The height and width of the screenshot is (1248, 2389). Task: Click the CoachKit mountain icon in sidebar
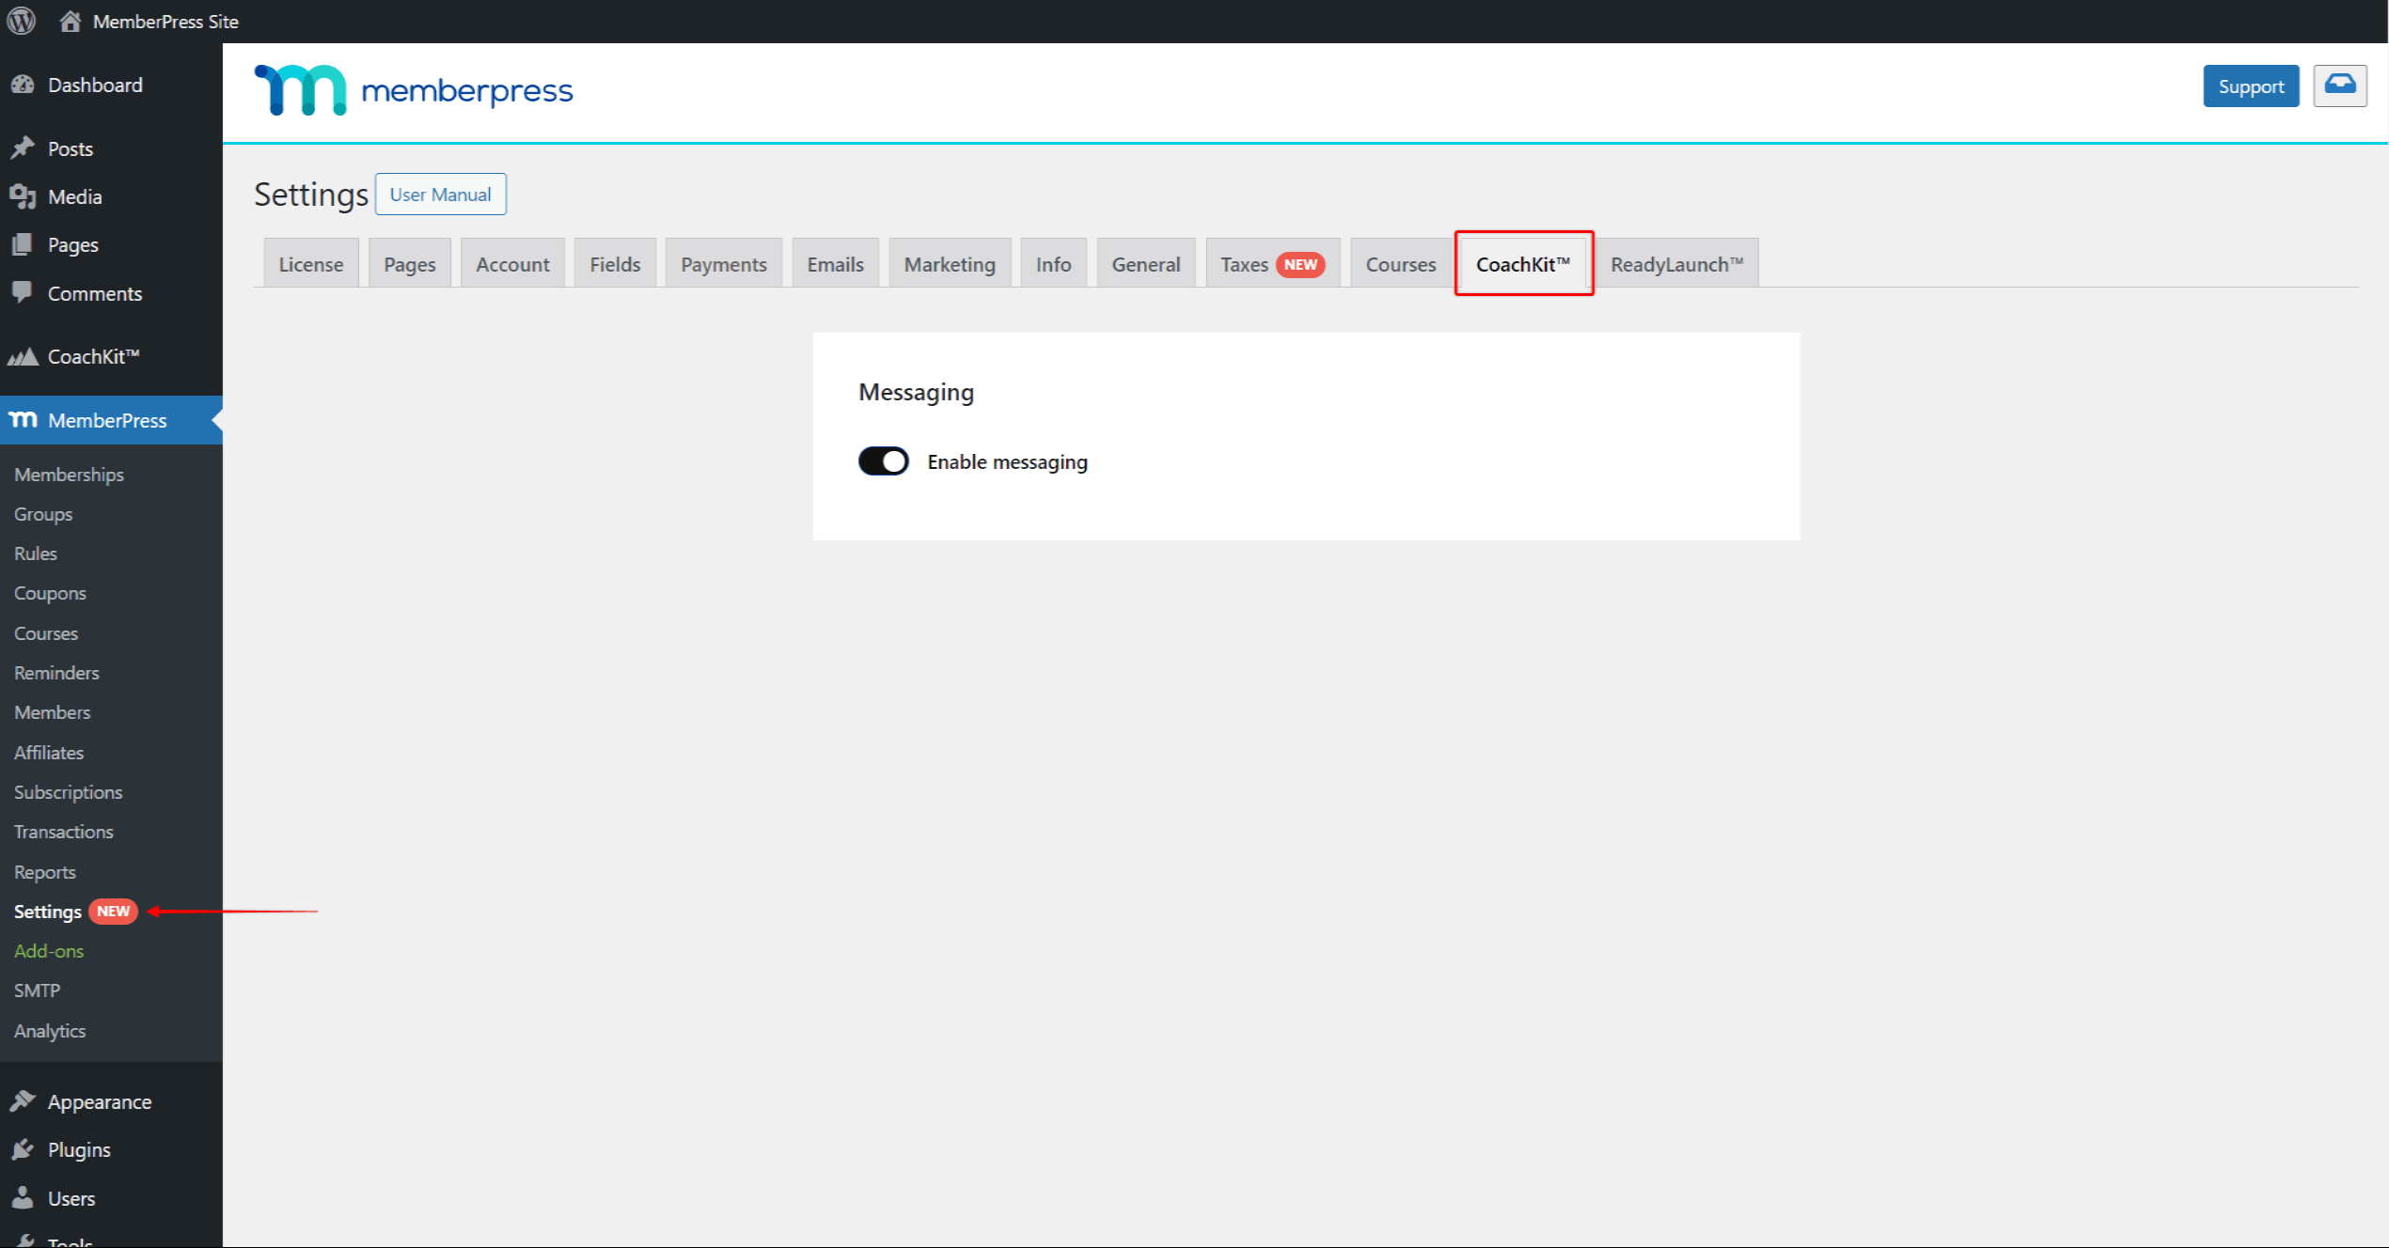pyautogui.click(x=23, y=356)
